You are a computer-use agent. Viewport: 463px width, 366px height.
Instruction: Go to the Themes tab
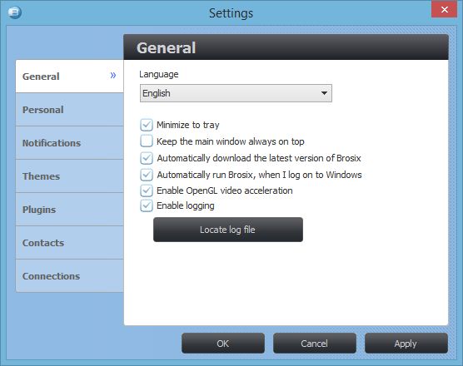[69, 176]
